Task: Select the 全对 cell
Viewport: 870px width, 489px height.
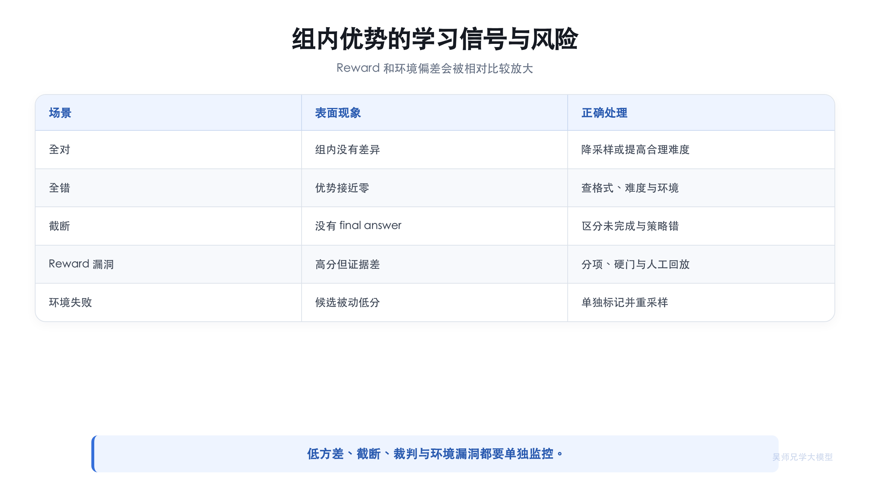Action: click(169, 150)
